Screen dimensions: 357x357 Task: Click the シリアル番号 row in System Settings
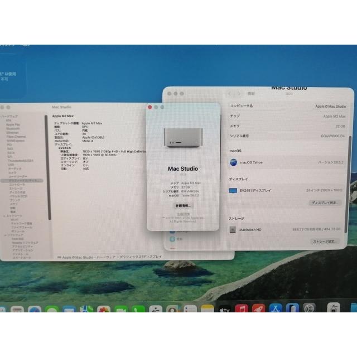tap(287, 136)
